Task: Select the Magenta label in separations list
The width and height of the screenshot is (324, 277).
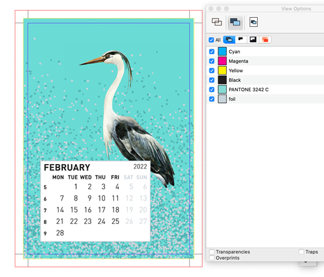Action: [x=238, y=61]
